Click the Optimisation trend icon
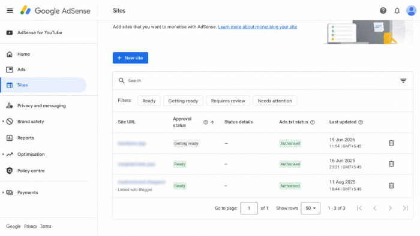This screenshot has height=236, width=420. tap(10, 154)
